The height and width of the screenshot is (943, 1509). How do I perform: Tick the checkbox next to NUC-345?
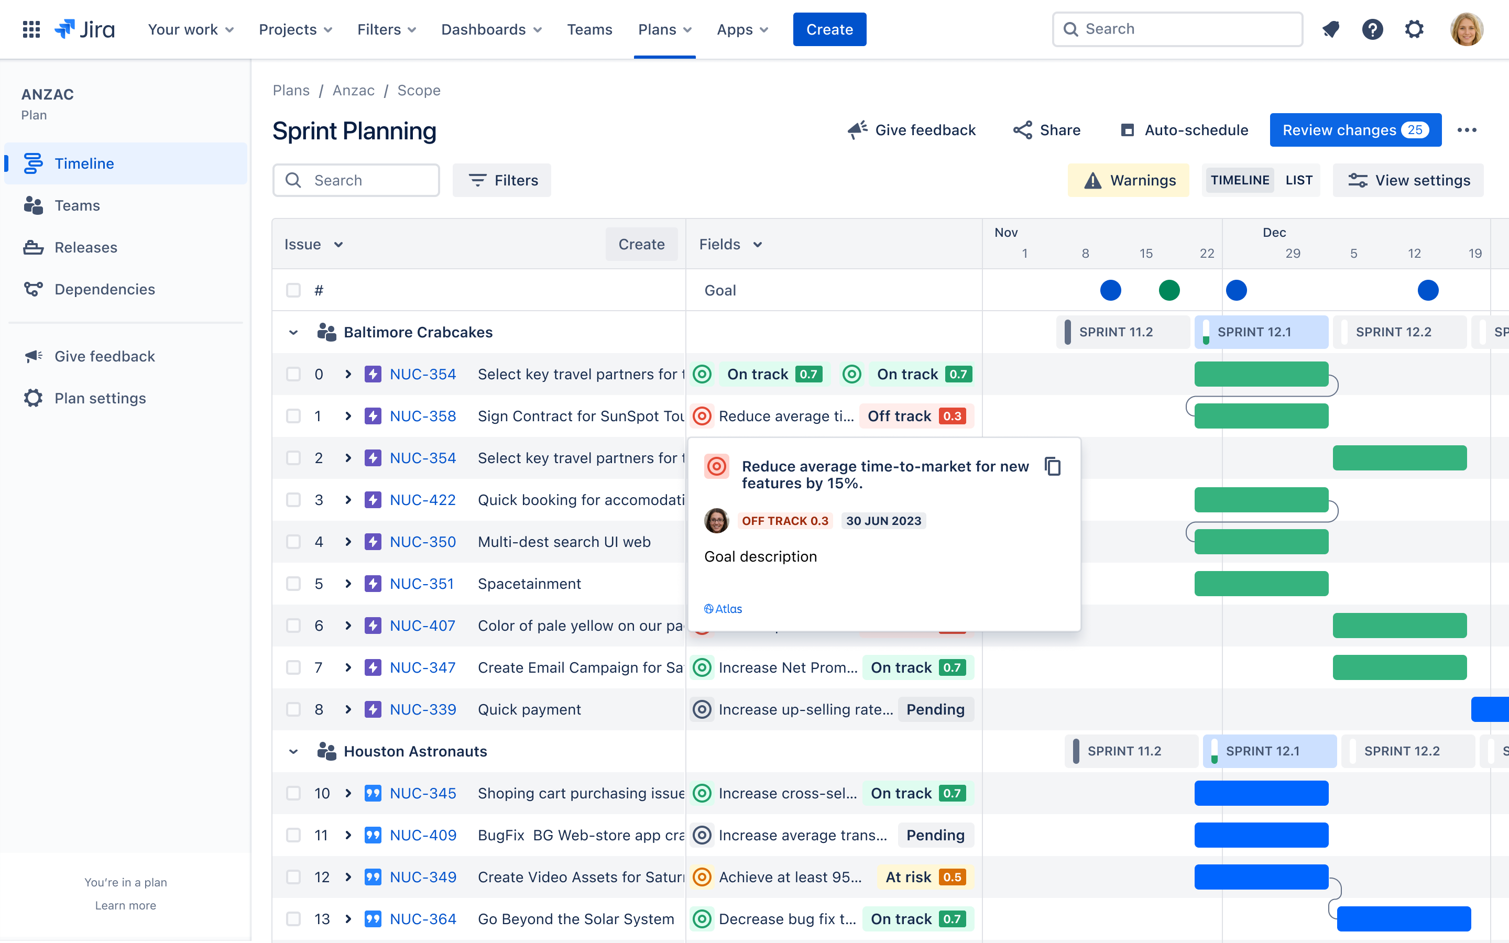(x=294, y=793)
